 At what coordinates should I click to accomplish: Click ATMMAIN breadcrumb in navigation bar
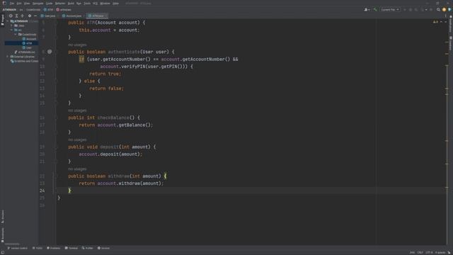point(9,9)
